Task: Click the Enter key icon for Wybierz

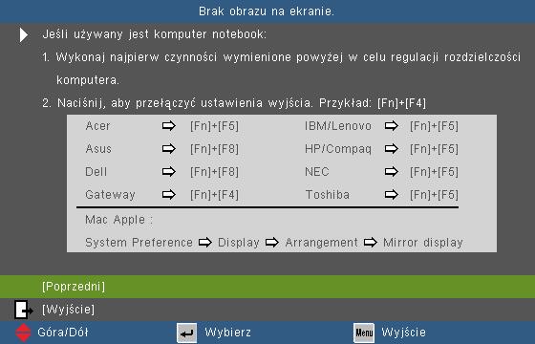Action: pos(186,333)
